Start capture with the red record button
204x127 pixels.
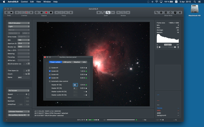pos(46,13)
